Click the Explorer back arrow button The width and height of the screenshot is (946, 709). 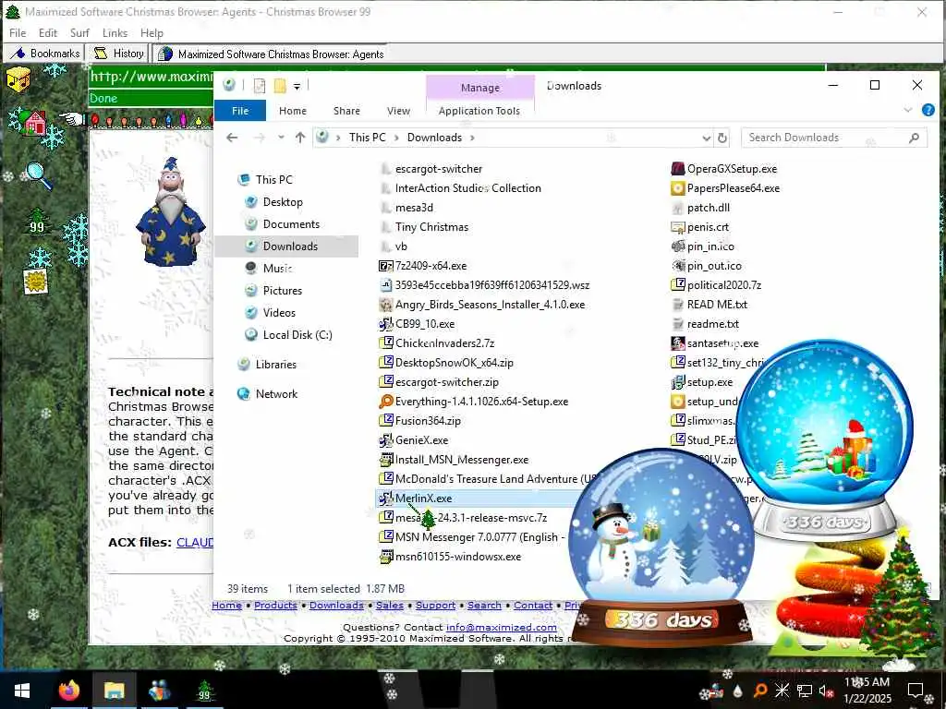(x=232, y=138)
